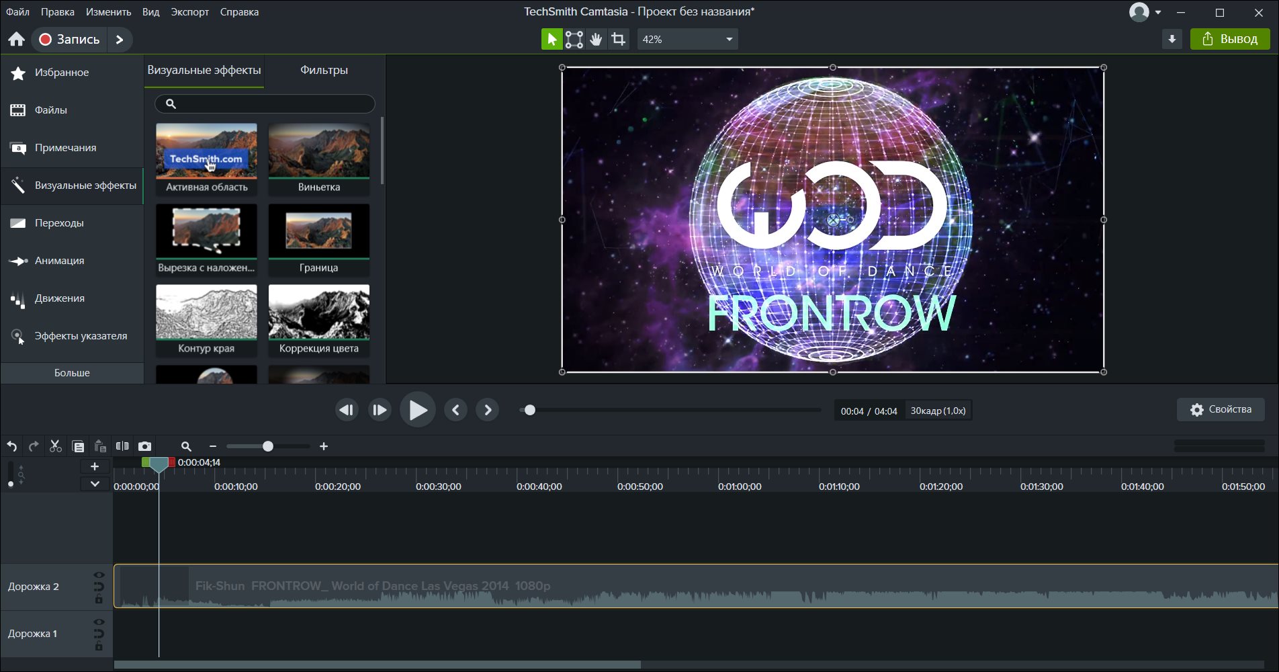Zoom out timeline with minus
This screenshot has width=1279, height=672.
[x=213, y=446]
